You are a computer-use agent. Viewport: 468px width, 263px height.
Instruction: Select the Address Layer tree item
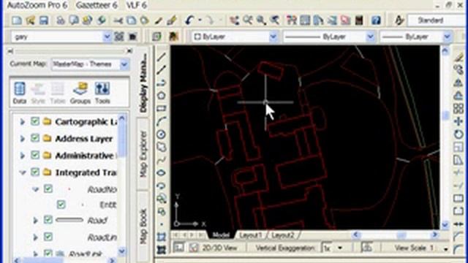84,139
